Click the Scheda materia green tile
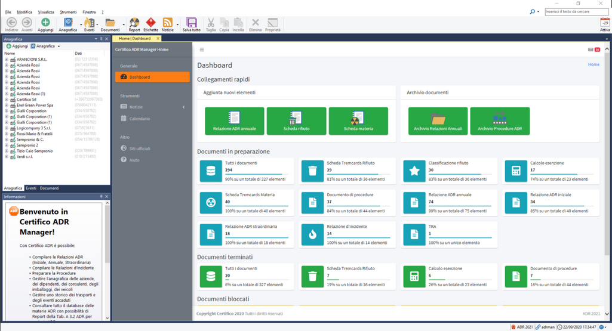Viewport: 612px width, 331px height. pyautogui.click(x=358, y=121)
